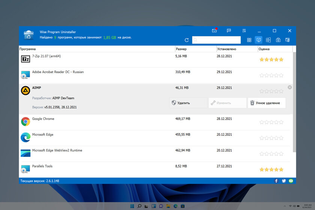315x210 pixels.
Task: Select the Microsoft Edge entry
Action: (156, 138)
